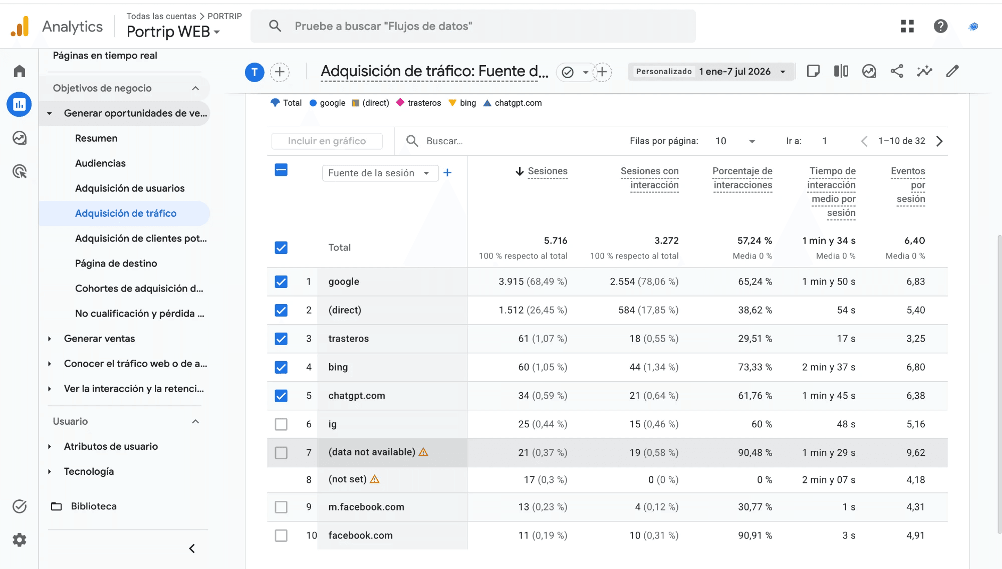Open the Admin settings gear icon
The height and width of the screenshot is (569, 1002).
point(20,540)
